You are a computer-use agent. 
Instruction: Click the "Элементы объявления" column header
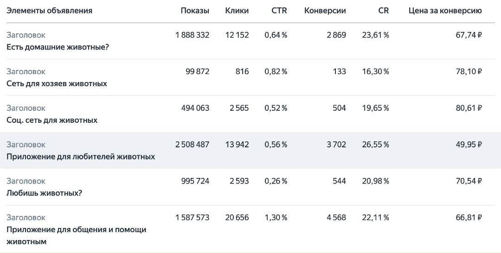point(49,11)
